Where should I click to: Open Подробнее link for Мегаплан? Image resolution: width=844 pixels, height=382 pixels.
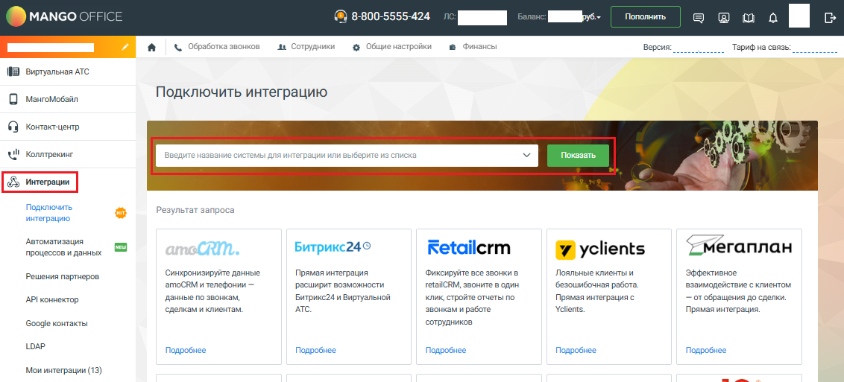point(706,350)
